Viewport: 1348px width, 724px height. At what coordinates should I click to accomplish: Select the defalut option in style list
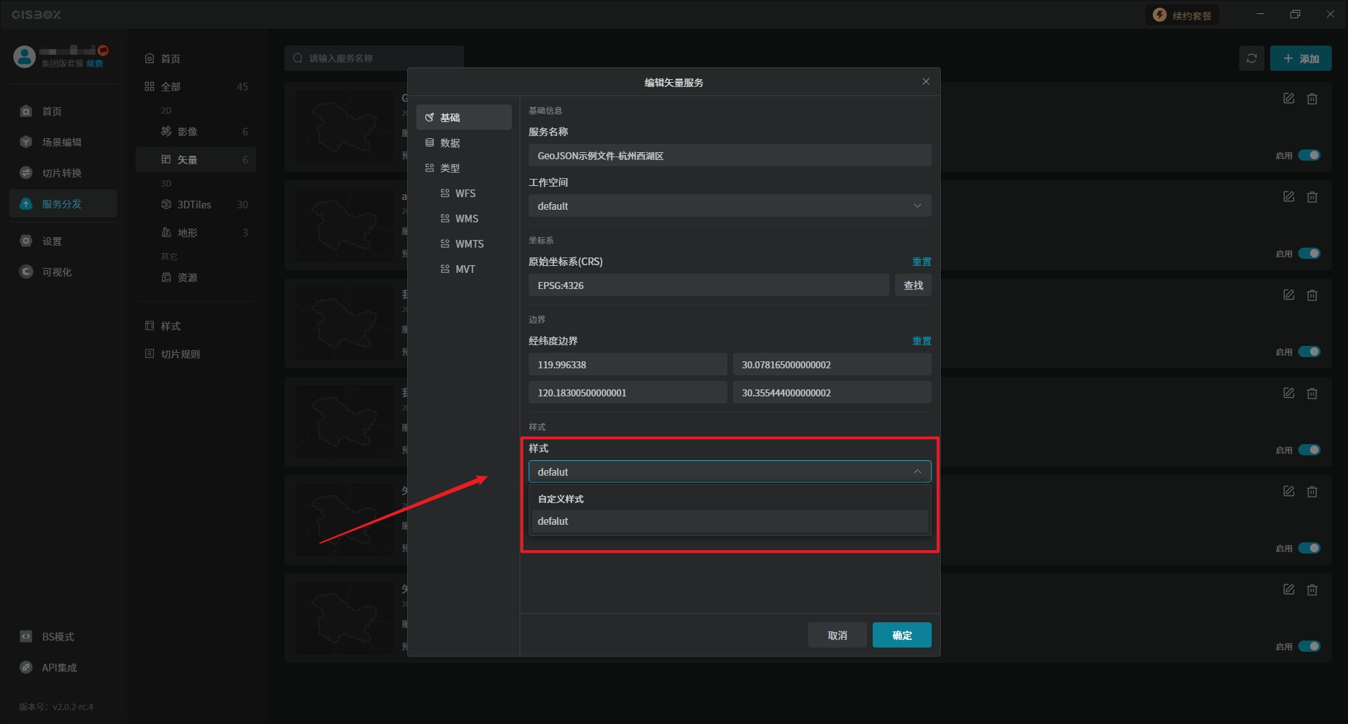(x=729, y=521)
